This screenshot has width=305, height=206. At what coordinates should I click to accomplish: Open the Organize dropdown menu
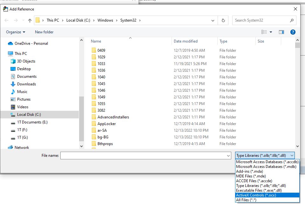coord(16,32)
